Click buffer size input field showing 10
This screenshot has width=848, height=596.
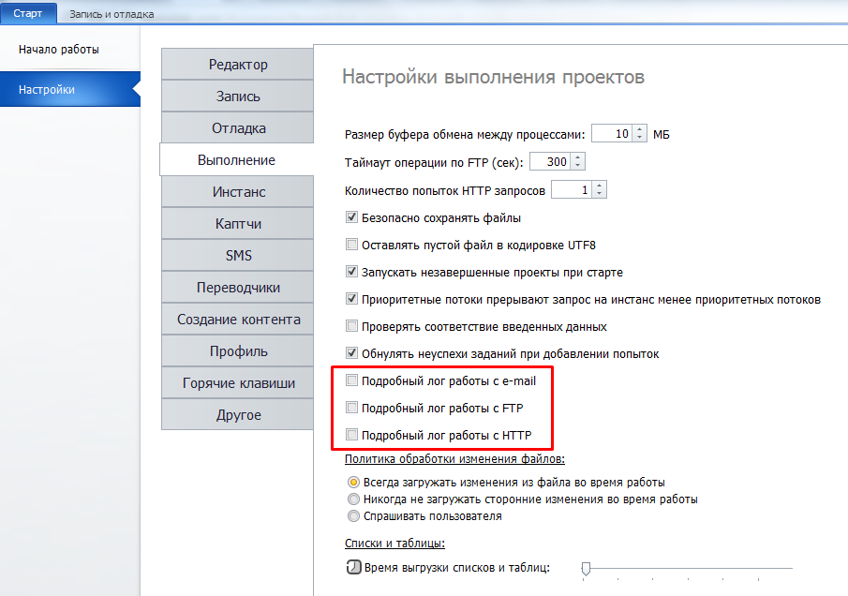(x=613, y=134)
